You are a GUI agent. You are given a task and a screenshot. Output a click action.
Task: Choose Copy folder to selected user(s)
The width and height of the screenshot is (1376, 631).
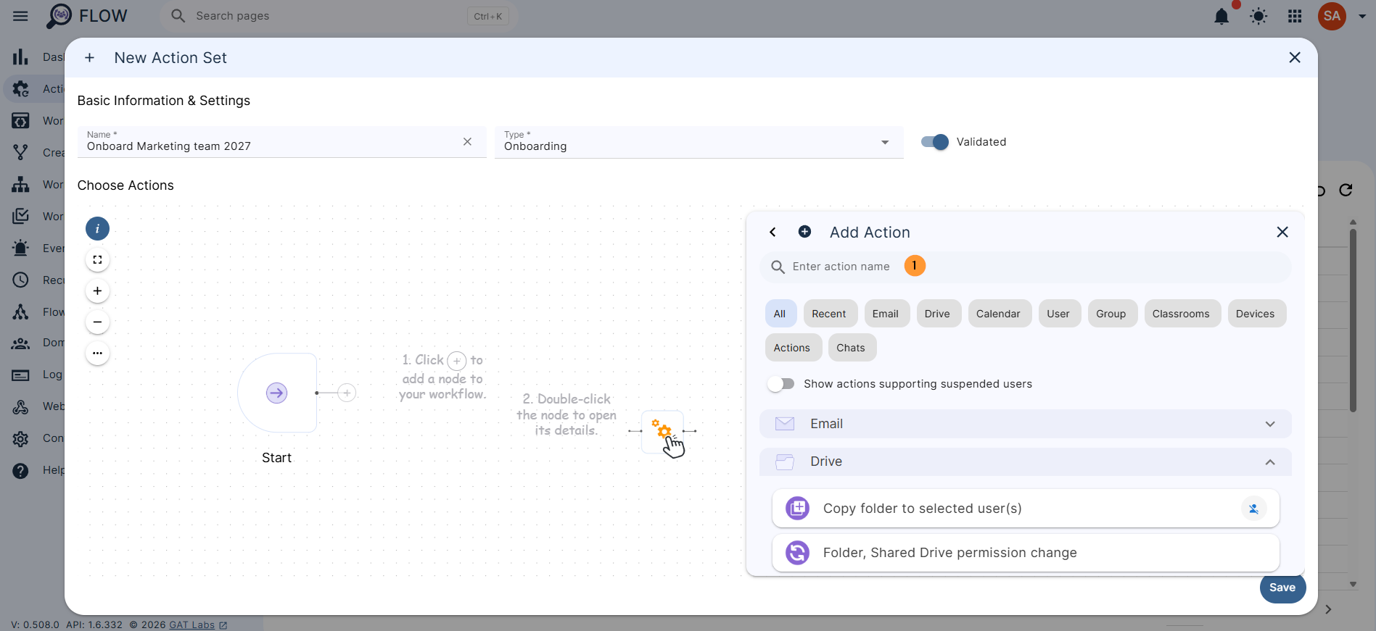coord(1026,509)
